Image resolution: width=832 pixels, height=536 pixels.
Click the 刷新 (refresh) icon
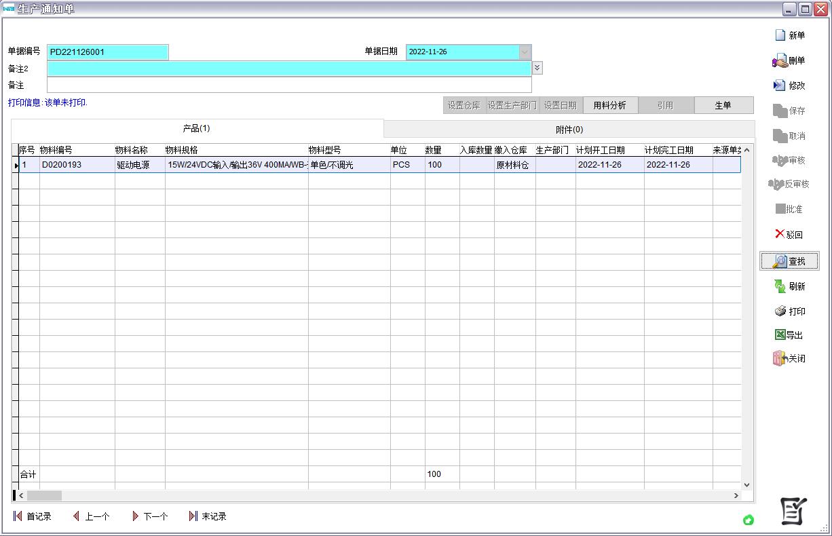780,286
